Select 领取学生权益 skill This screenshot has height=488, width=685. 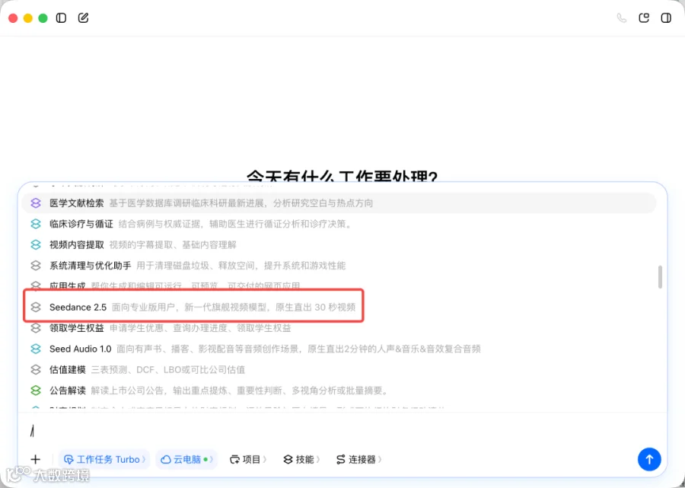pyautogui.click(x=339, y=327)
